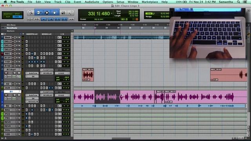Open the Setup menu
The width and height of the screenshot is (251, 141).
pyautogui.click(x=120, y=2)
